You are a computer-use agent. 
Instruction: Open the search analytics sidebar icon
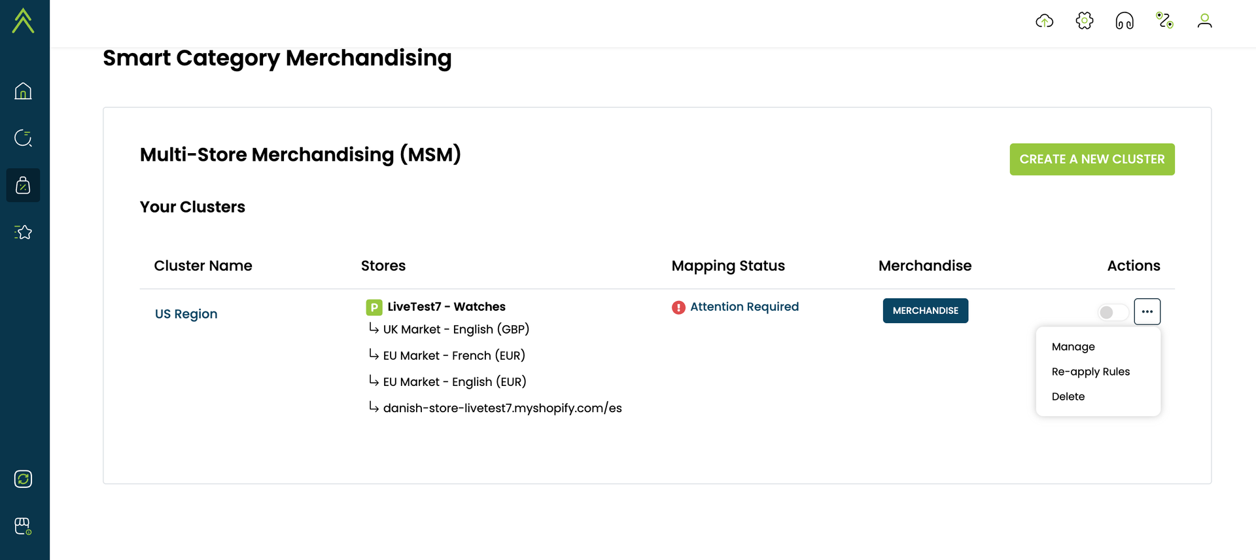point(23,138)
